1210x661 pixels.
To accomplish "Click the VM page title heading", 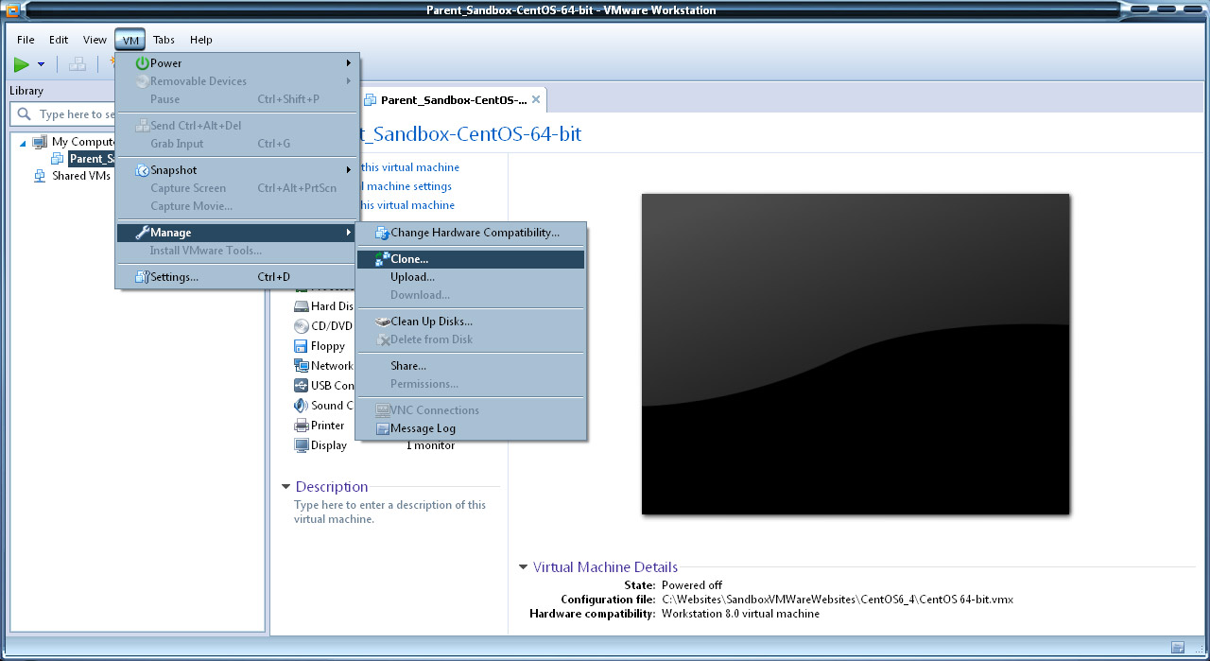I will (x=470, y=134).
